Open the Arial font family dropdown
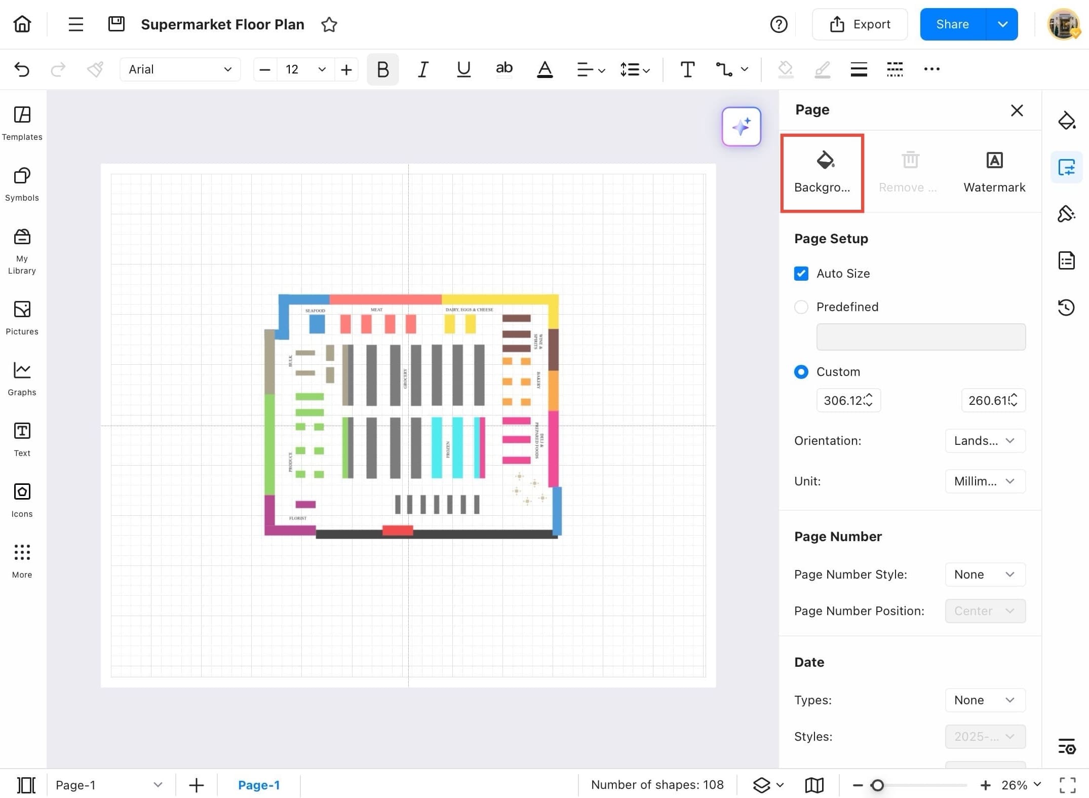1089x798 pixels. (x=180, y=69)
